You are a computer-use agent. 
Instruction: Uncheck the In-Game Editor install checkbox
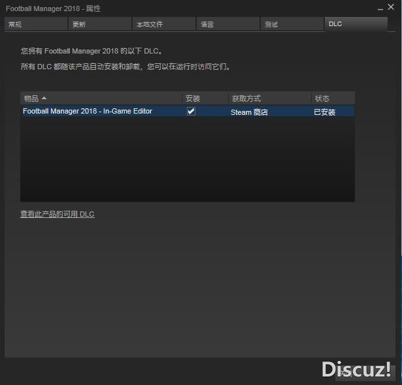191,112
